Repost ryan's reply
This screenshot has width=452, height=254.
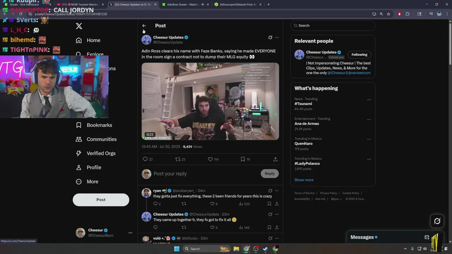184,204
